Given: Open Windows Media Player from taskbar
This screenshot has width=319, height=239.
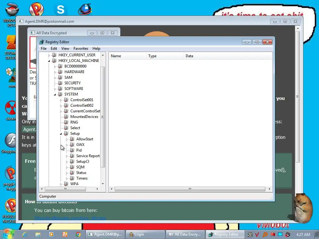Looking at the screenshot, I should (51, 234).
